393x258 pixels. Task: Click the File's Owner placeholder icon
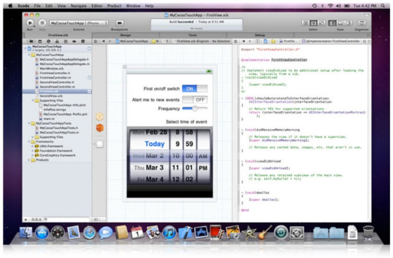100,117
